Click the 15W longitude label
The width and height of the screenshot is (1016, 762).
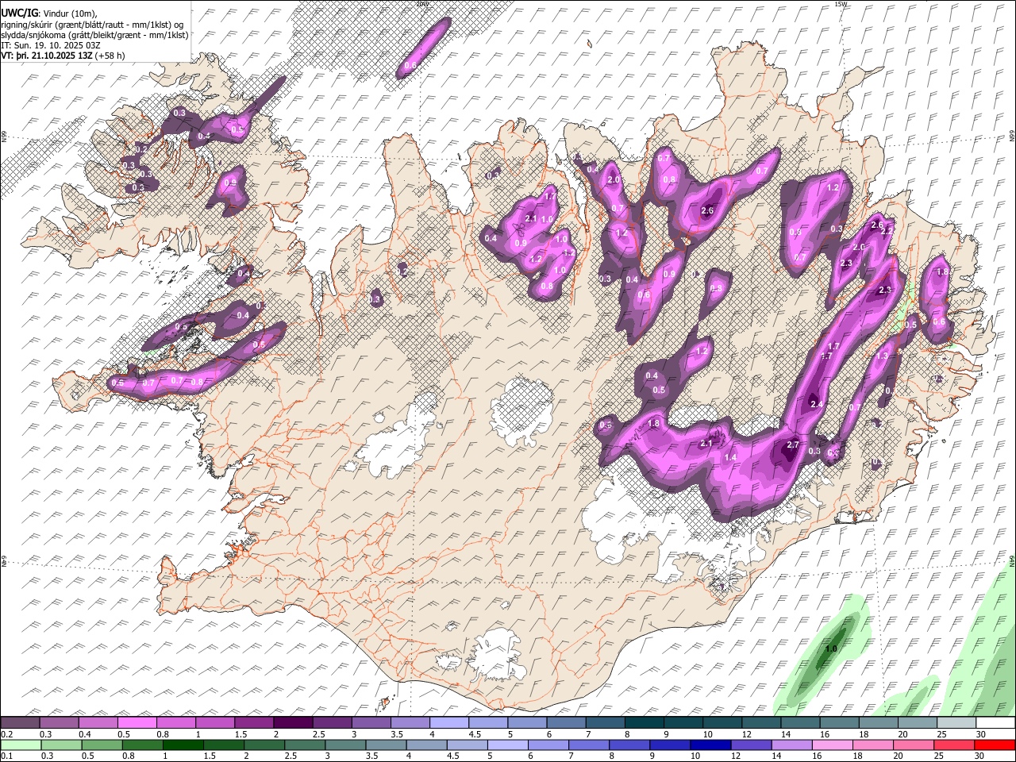[x=841, y=4]
